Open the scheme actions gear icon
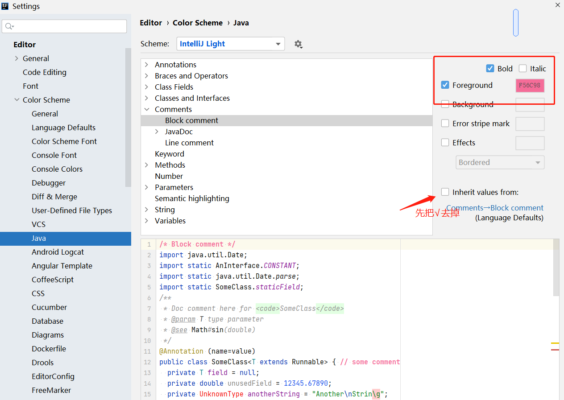Image resolution: width=564 pixels, height=400 pixels. click(298, 44)
